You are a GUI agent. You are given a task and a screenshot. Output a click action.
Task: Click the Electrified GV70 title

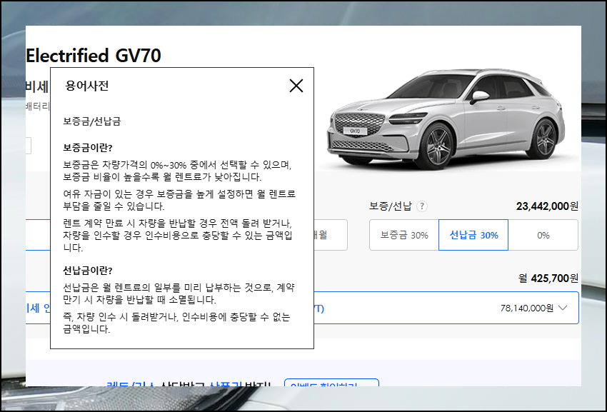pos(94,56)
